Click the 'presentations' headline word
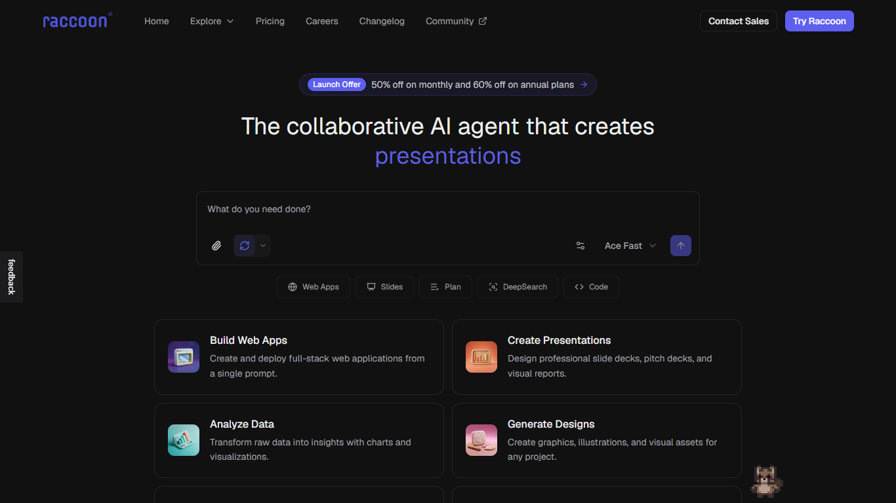This screenshot has height=503, width=896. [x=448, y=156]
